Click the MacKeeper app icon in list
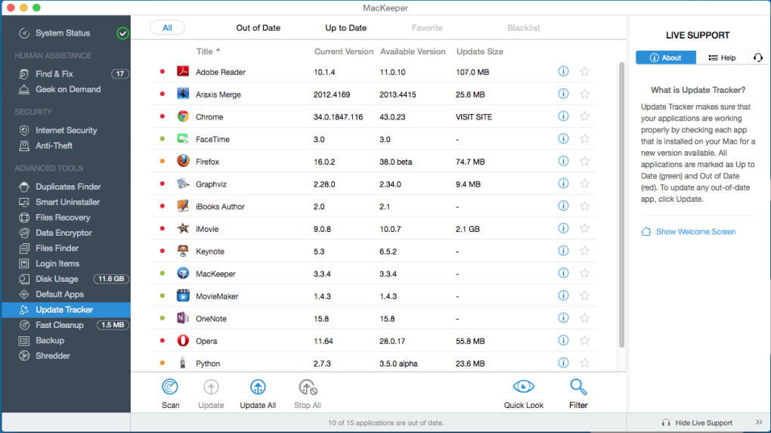The width and height of the screenshot is (771, 433). pyautogui.click(x=183, y=274)
